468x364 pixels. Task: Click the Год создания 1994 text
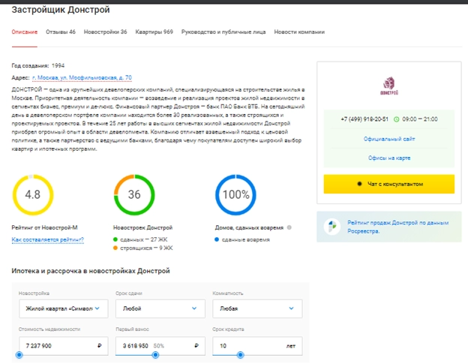(38, 65)
